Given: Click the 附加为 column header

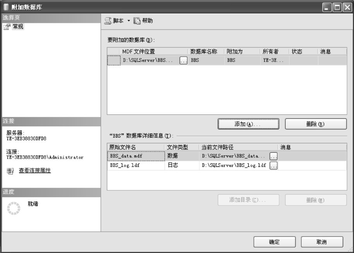Looking at the screenshot, I should point(242,52).
